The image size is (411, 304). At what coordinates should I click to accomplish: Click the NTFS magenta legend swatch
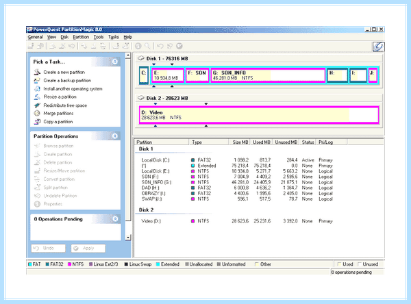pyautogui.click(x=70, y=264)
